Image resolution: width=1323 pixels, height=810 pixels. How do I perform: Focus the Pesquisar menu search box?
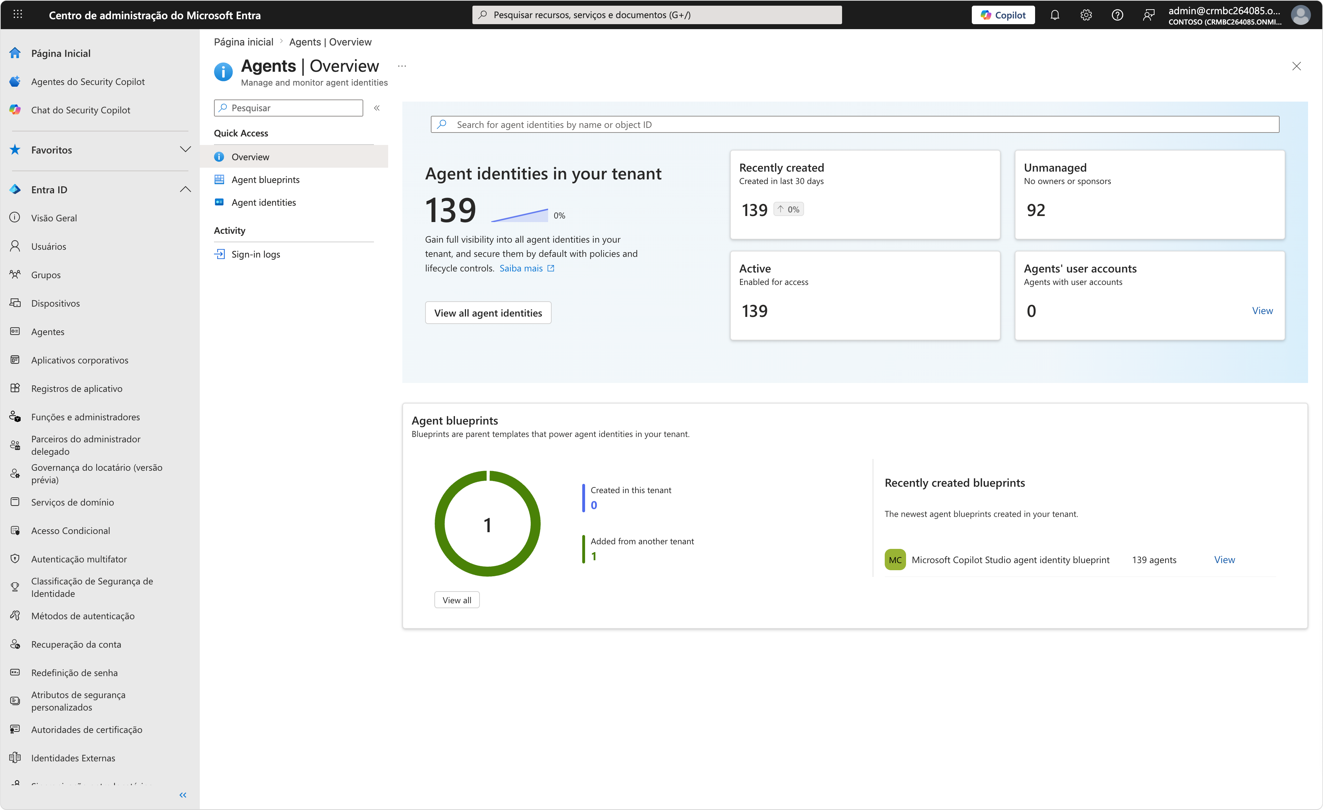click(288, 108)
